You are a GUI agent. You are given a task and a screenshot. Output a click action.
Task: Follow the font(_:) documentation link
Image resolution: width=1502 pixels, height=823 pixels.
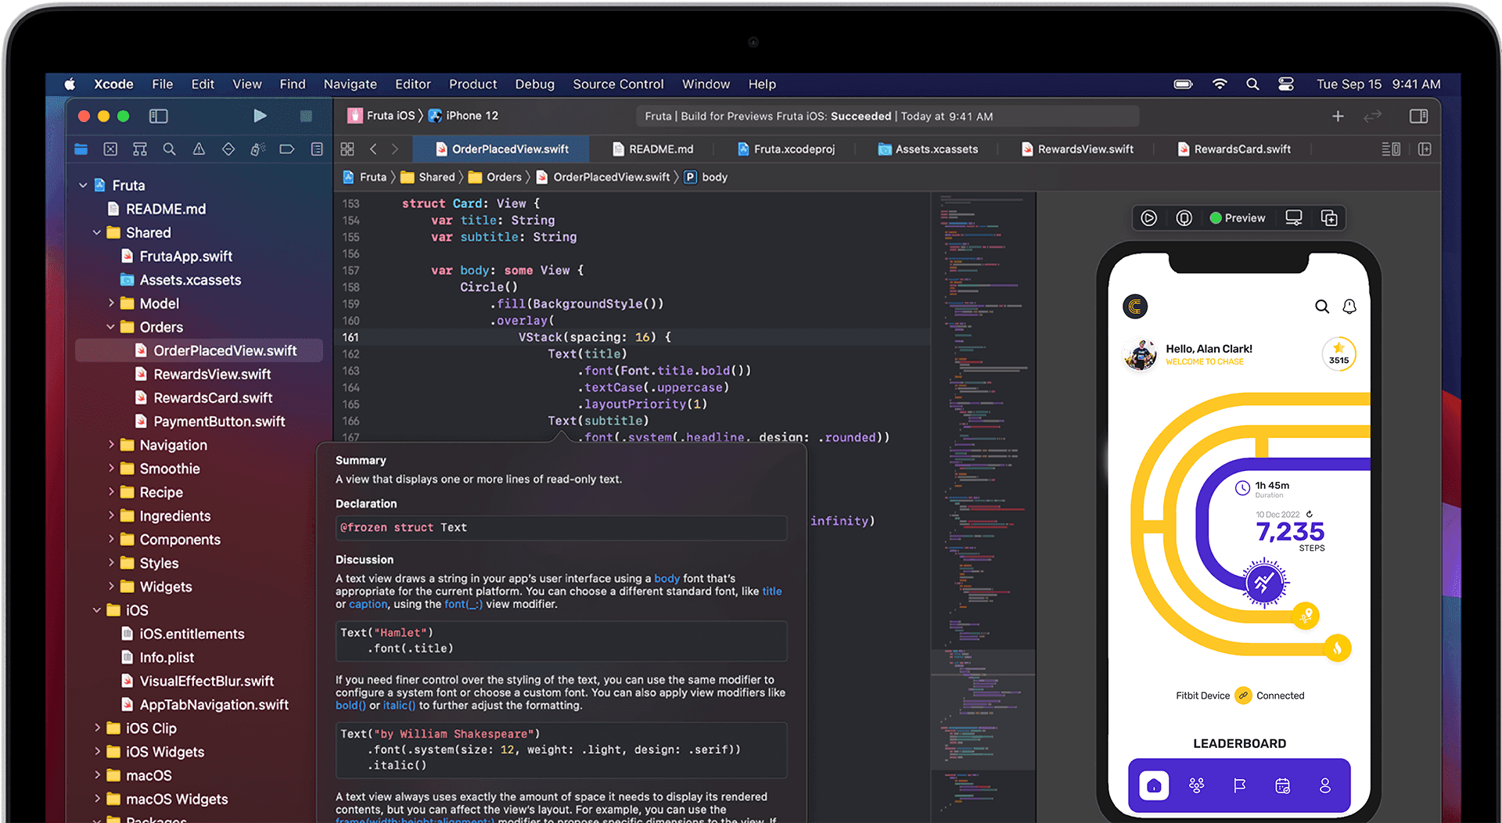coord(463,604)
